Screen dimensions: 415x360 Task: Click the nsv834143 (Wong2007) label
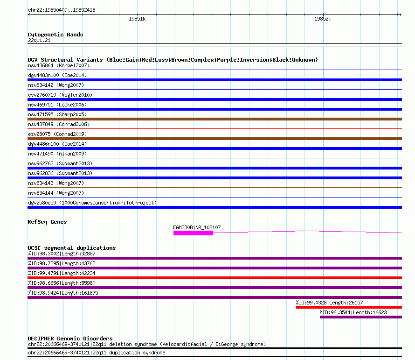pos(56,183)
